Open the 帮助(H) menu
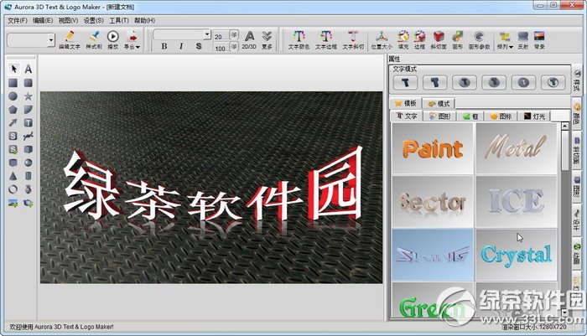The height and width of the screenshot is (336, 587). pos(144,21)
